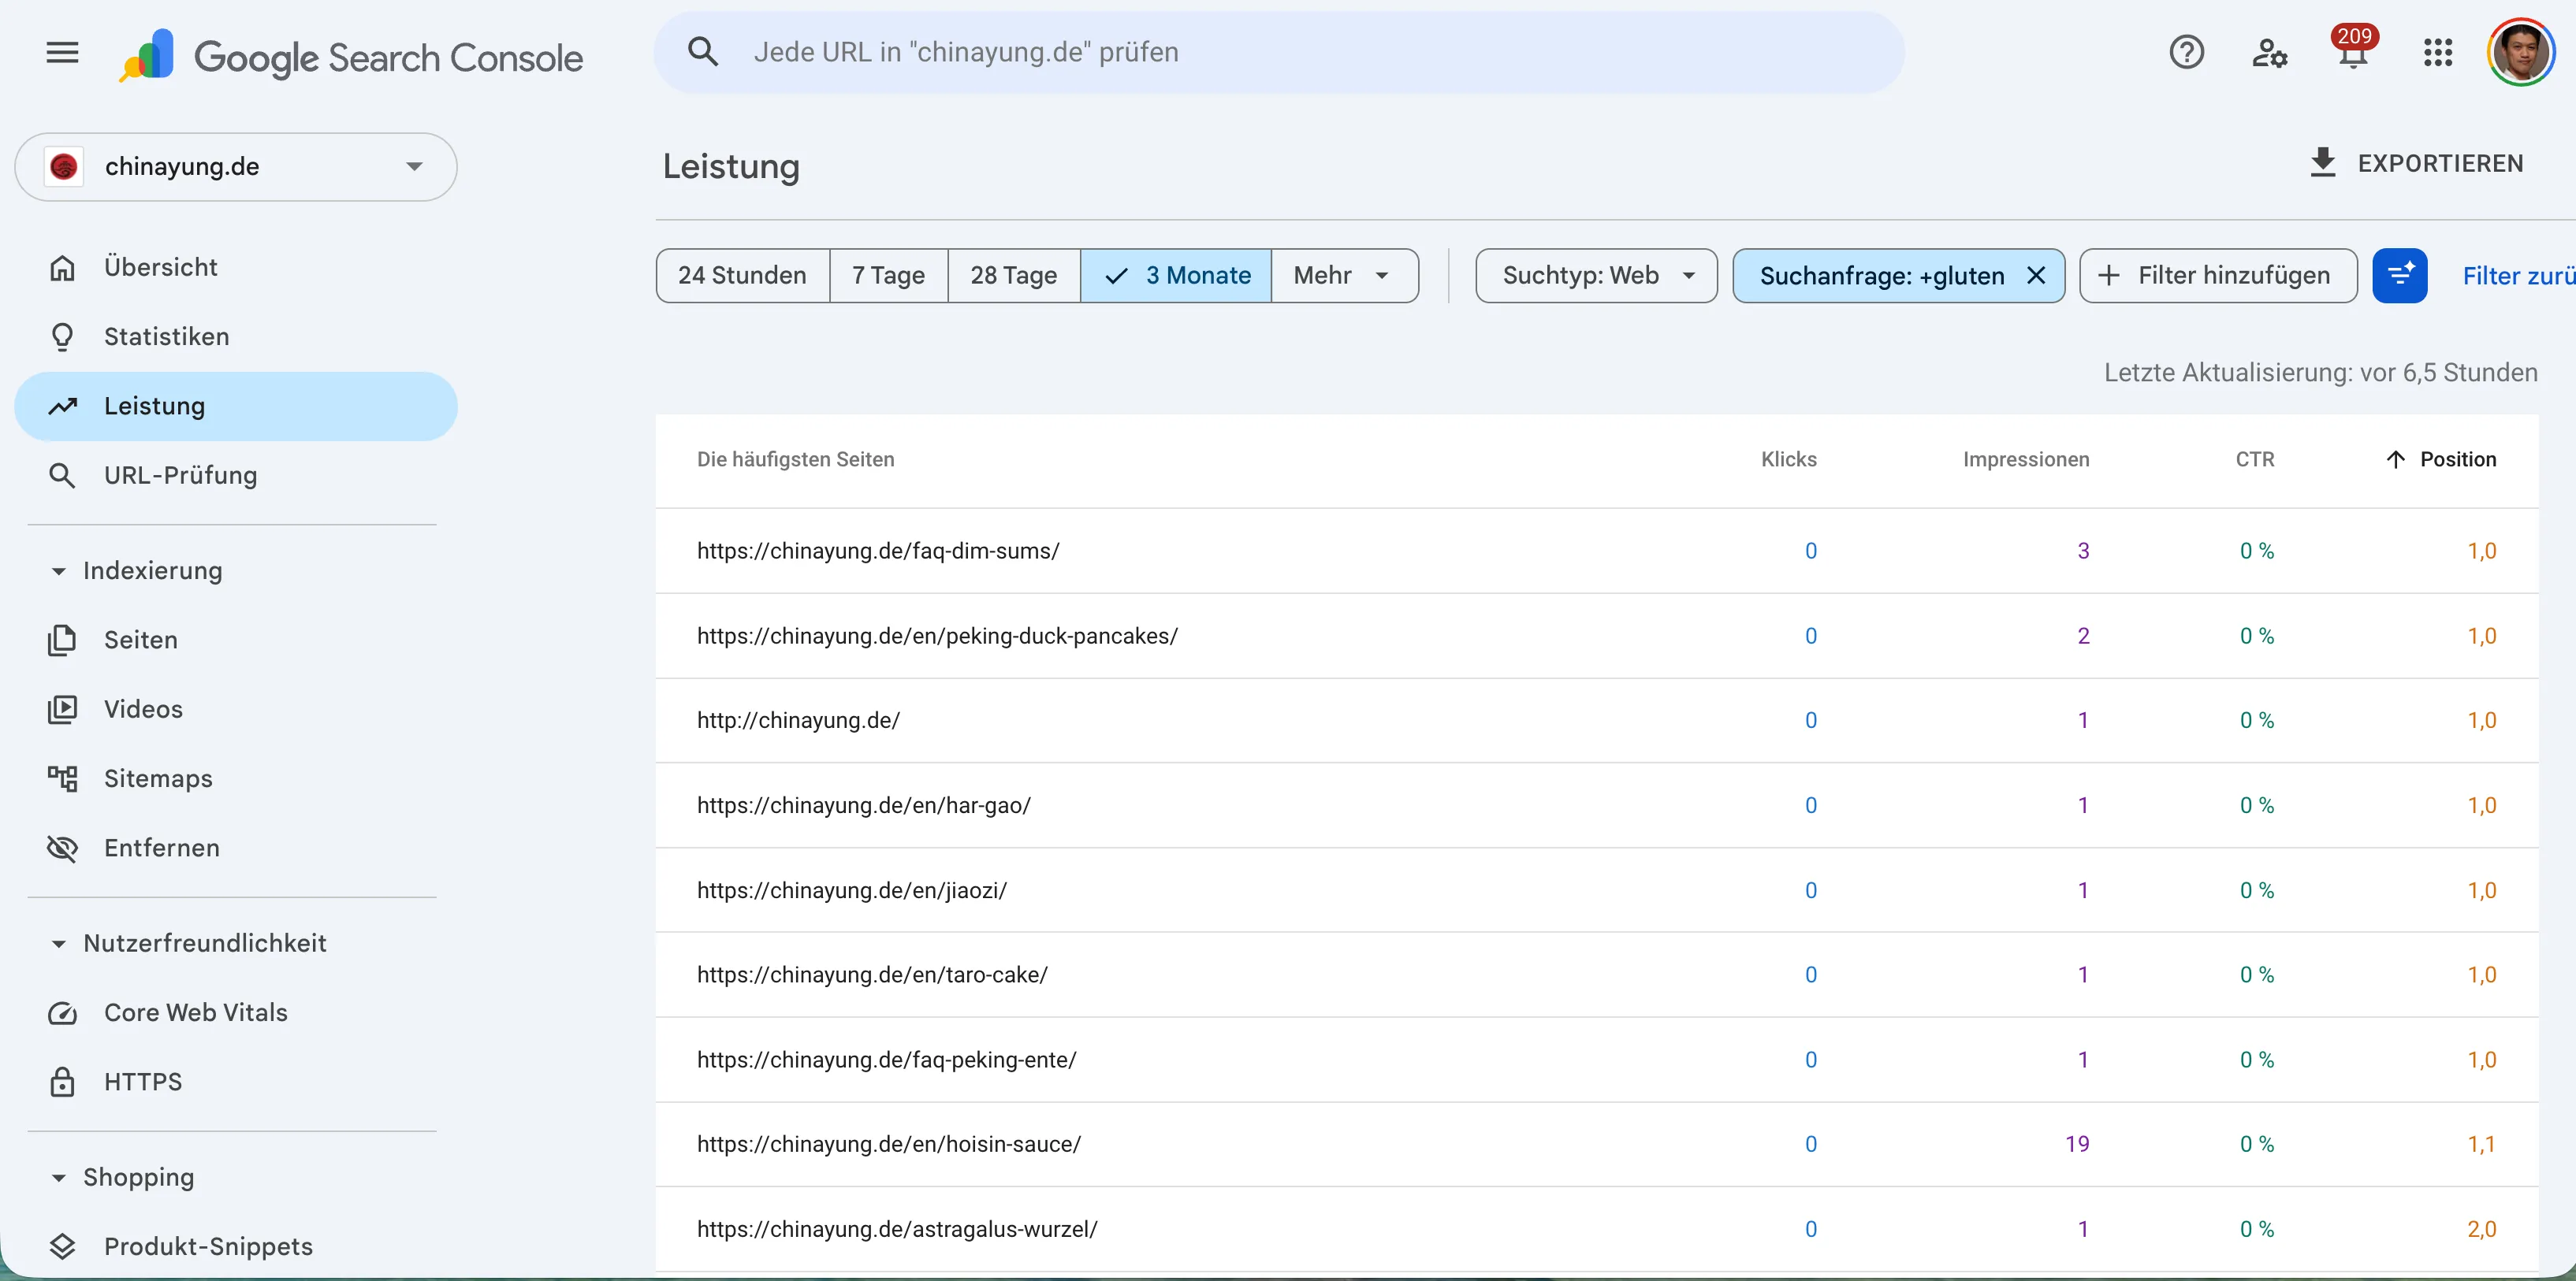Open Sitemaps in sidebar
This screenshot has width=2576, height=1281.
(236, 778)
